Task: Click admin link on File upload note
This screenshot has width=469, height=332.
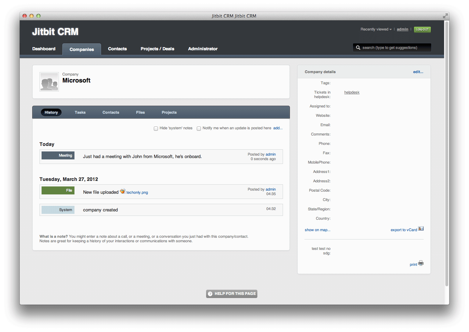Action: [271, 189]
